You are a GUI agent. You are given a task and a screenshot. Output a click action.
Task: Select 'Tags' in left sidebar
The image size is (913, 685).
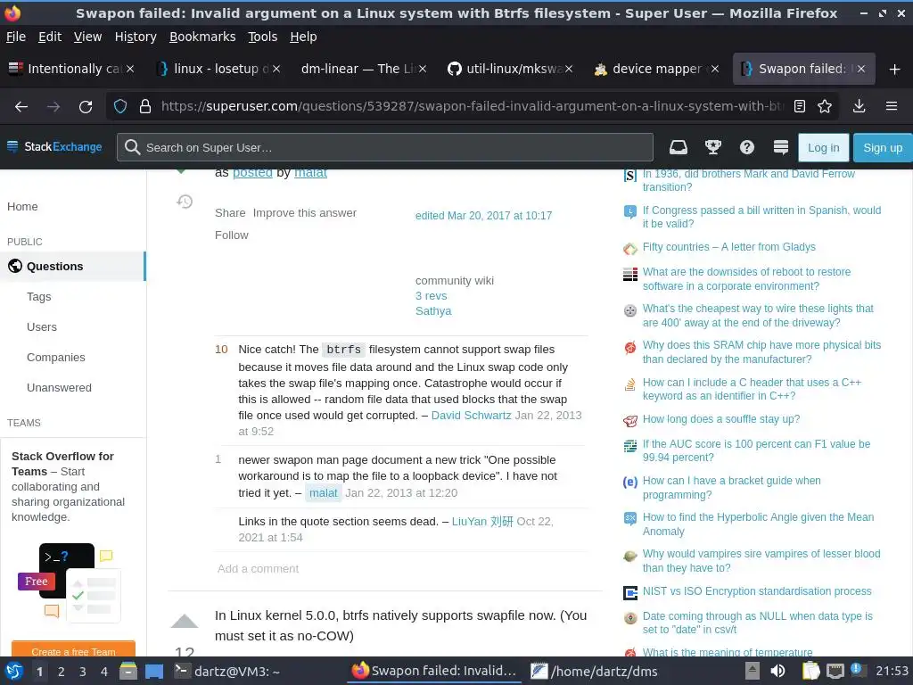coord(39,296)
